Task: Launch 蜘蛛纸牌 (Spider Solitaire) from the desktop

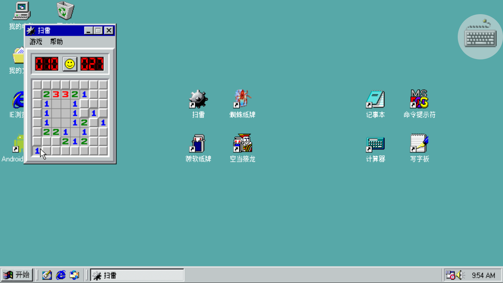Action: coord(242,101)
